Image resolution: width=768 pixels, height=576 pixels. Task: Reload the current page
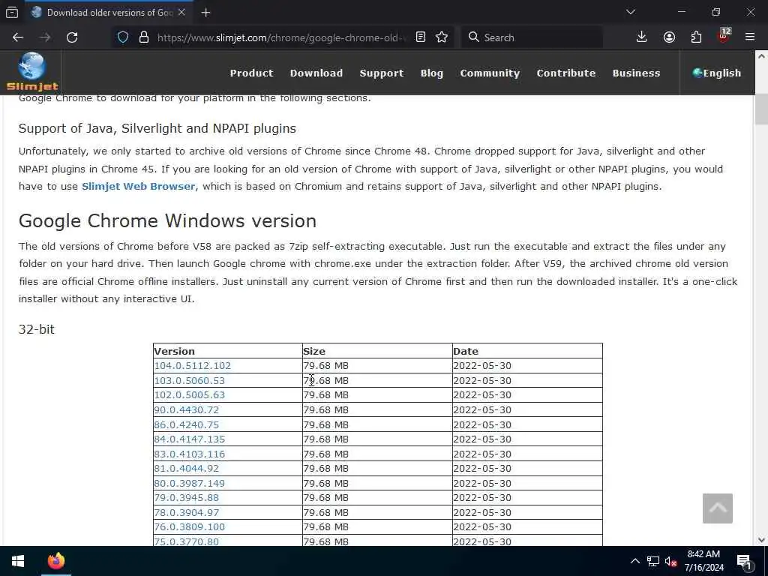[x=72, y=37]
